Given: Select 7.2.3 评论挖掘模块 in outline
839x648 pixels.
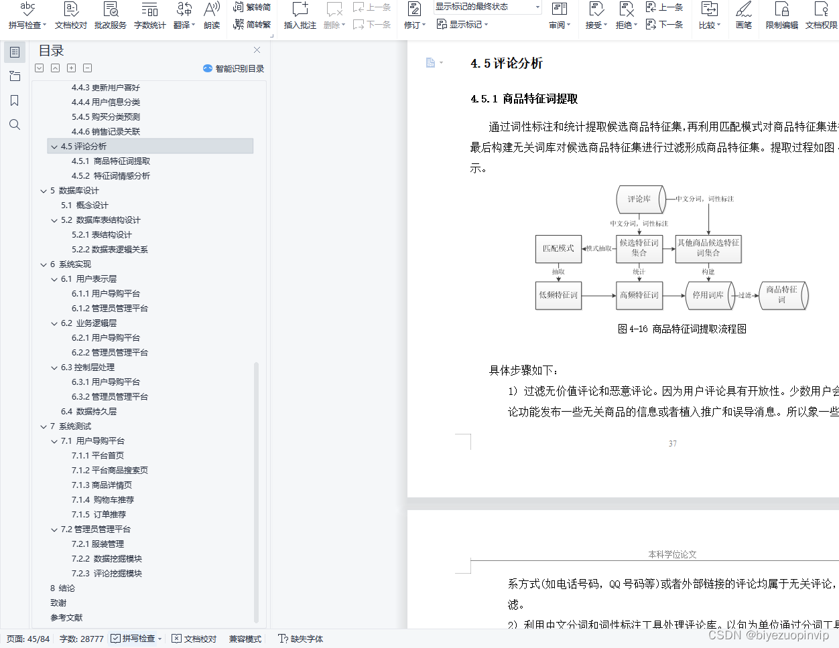Looking at the screenshot, I should coord(107,574).
